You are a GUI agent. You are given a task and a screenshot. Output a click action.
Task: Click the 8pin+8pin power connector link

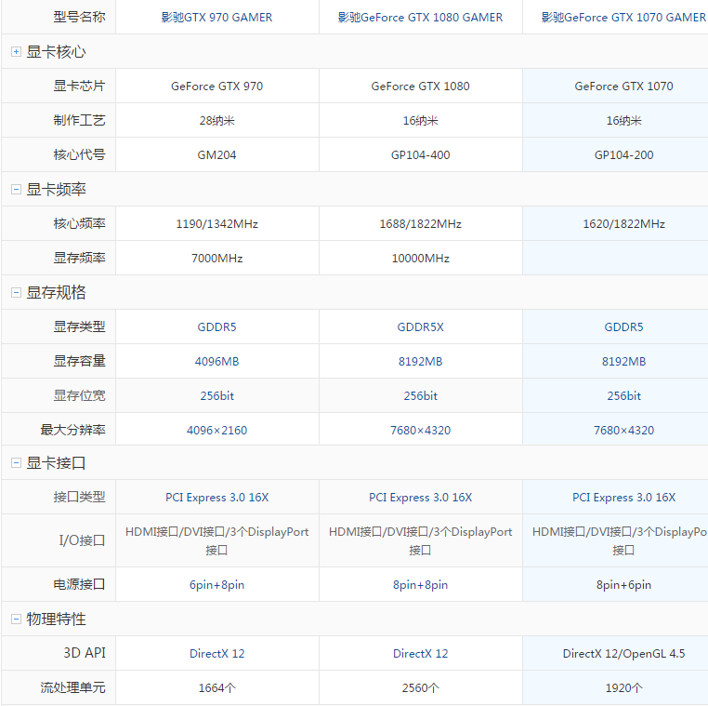coord(420,584)
